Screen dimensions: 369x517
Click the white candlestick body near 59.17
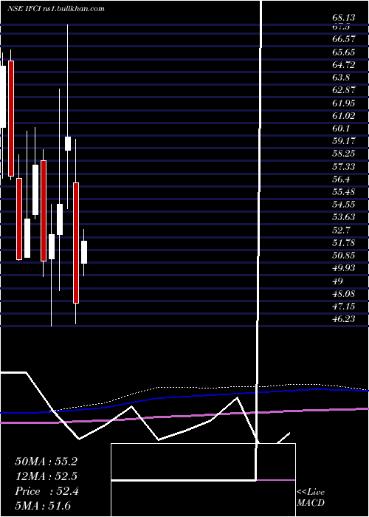tap(68, 143)
